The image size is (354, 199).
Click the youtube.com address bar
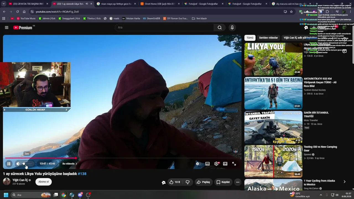pyautogui.click(x=158, y=12)
